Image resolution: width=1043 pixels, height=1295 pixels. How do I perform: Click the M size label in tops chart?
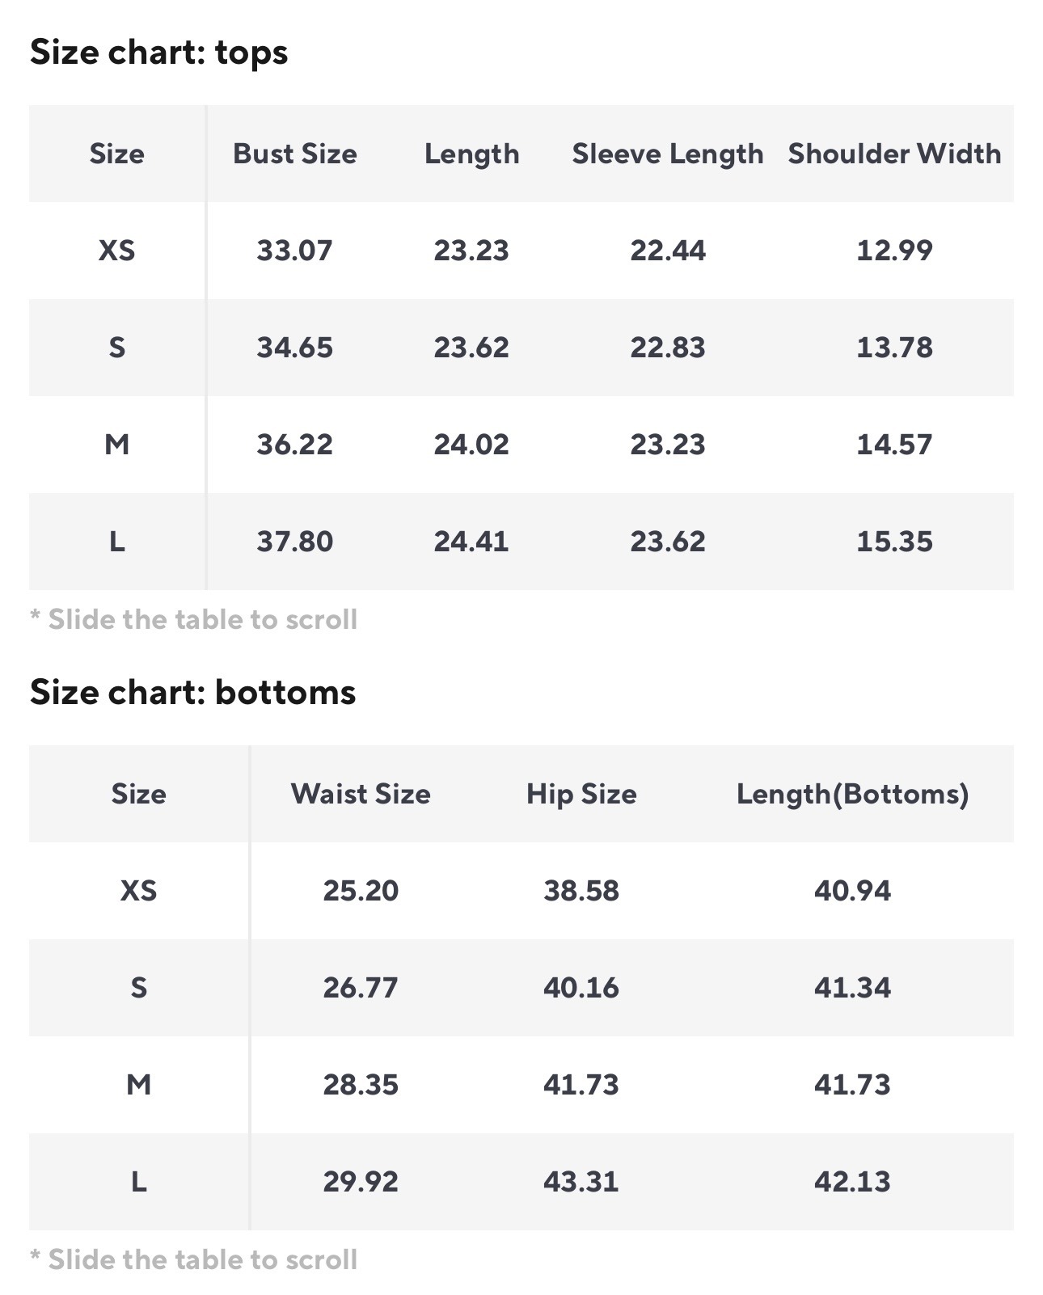[117, 445]
